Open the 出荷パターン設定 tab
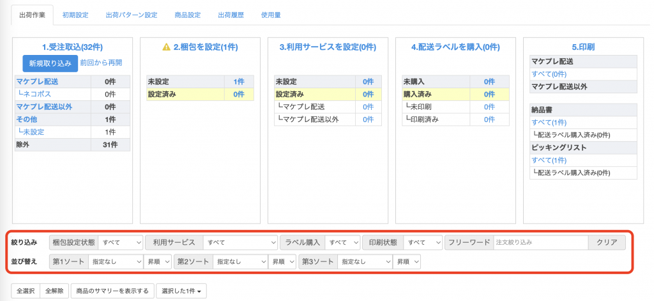The height and width of the screenshot is (301, 654). click(132, 15)
